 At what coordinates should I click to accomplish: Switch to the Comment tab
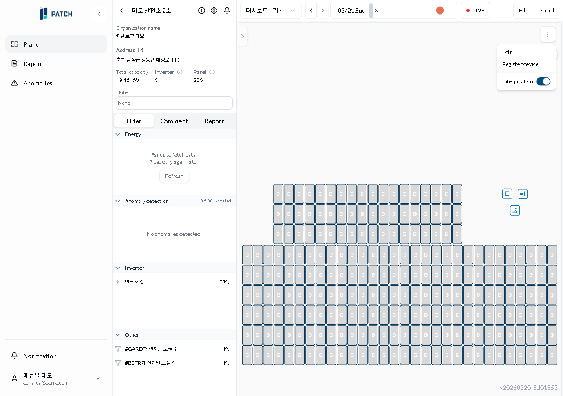[x=174, y=121]
